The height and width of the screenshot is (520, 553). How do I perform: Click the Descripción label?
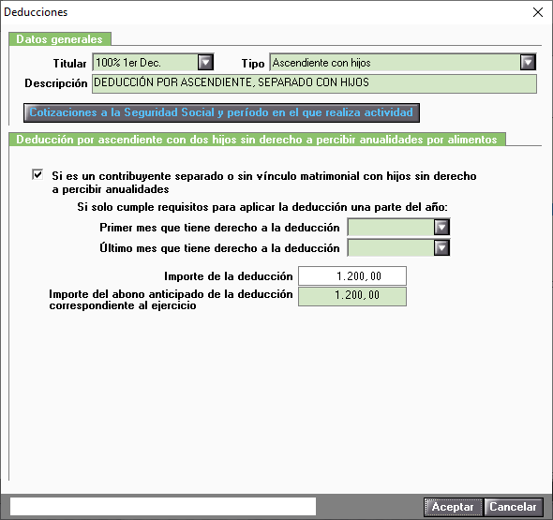[x=56, y=83]
